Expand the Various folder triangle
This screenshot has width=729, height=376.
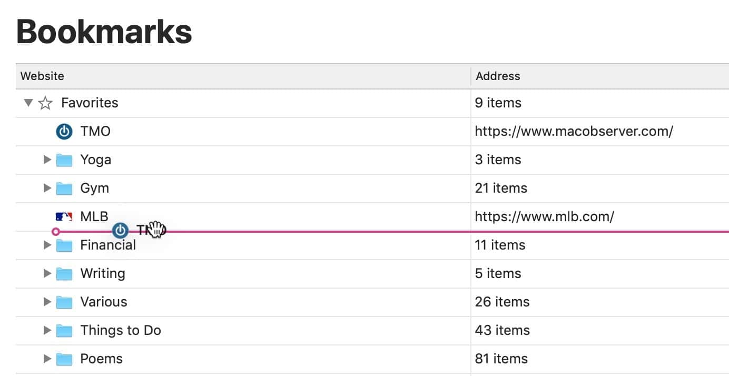(x=47, y=302)
